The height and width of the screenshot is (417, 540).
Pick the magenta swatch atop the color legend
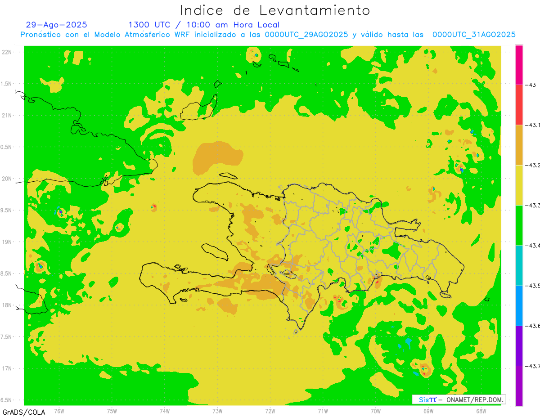pyautogui.click(x=519, y=65)
